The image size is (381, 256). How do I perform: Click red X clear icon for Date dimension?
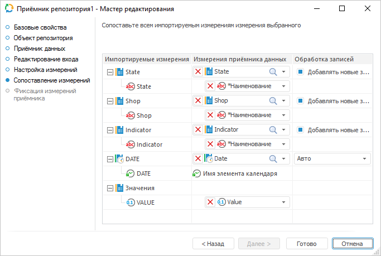click(x=198, y=158)
